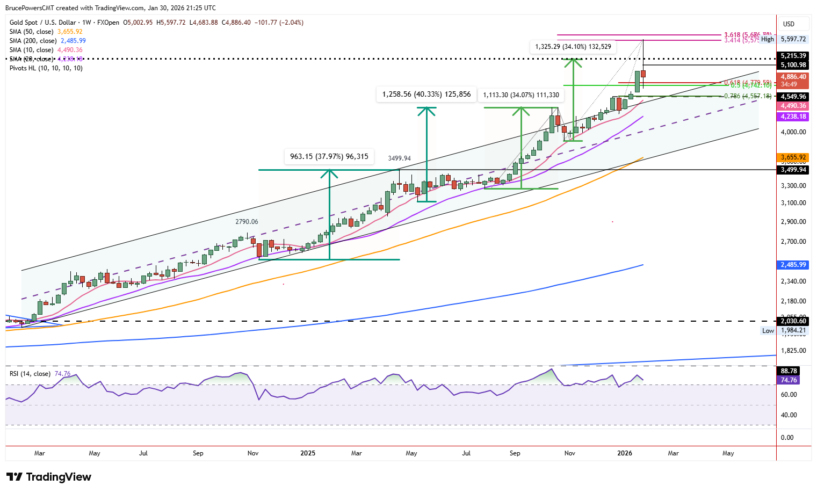
Task: Click the purple SMA 20 price tag 4,238.18
Action: pyautogui.click(x=793, y=117)
